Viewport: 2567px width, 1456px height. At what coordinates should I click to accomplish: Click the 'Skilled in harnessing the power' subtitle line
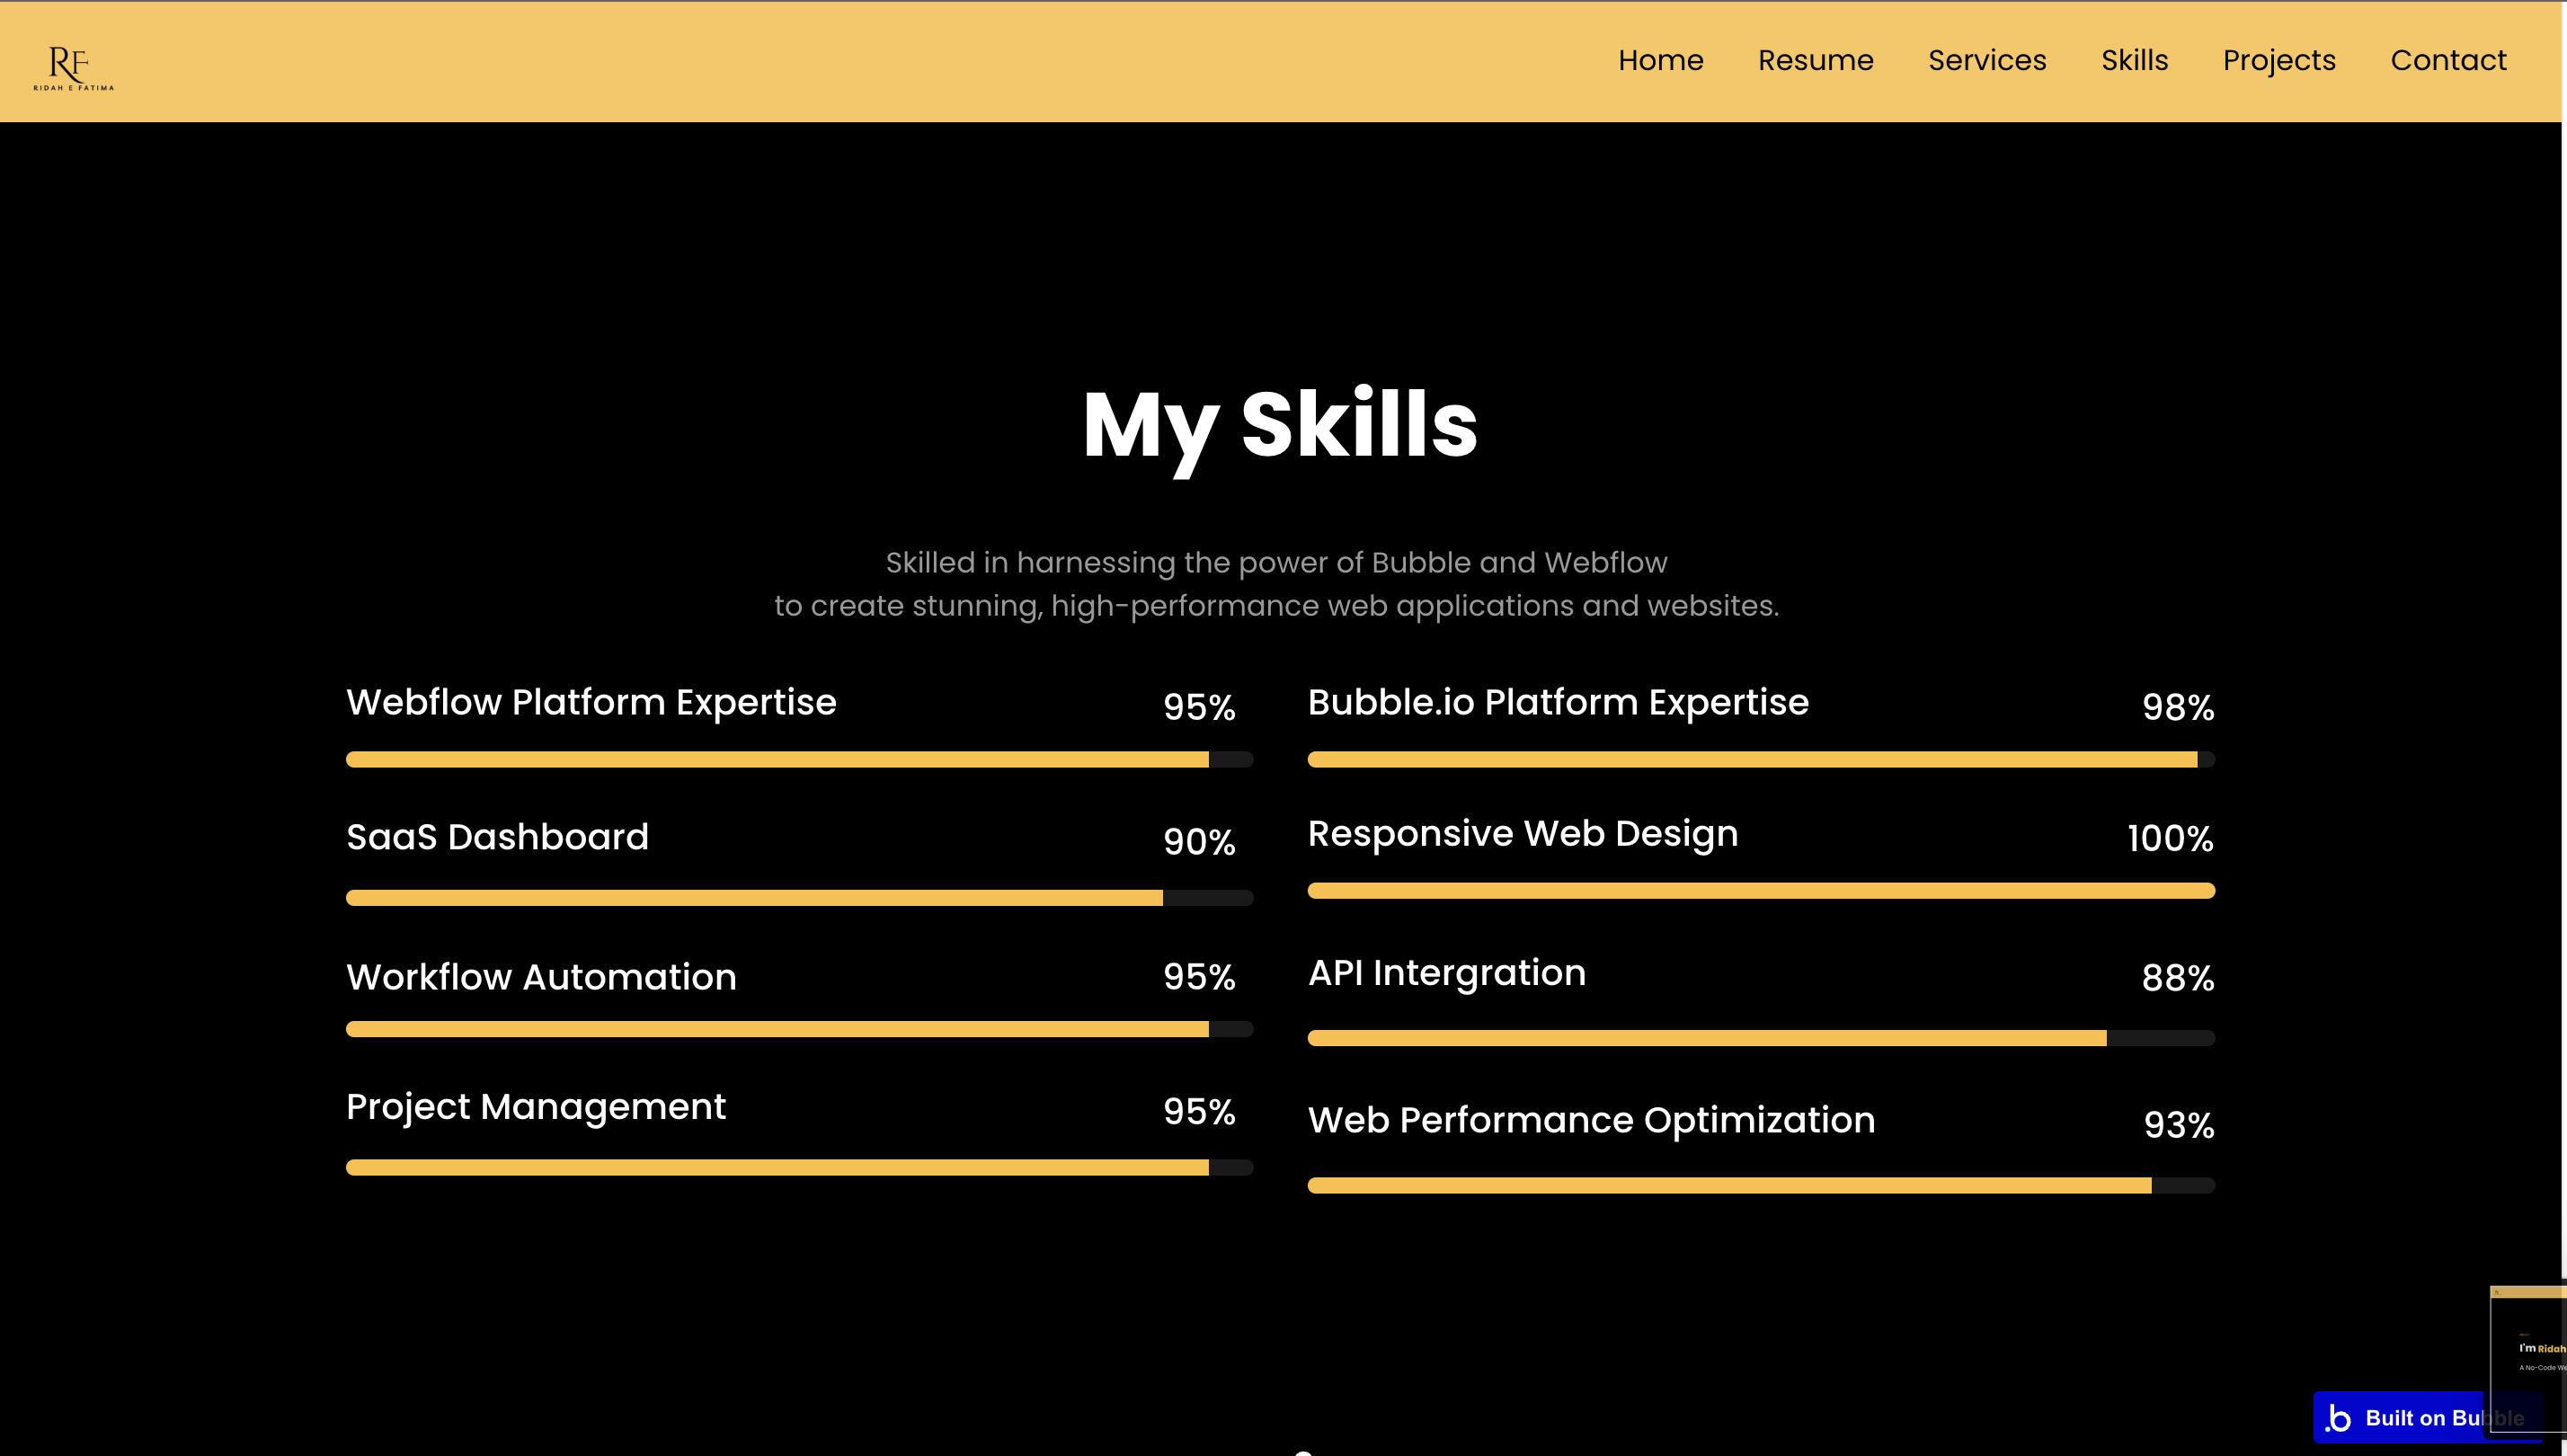pyautogui.click(x=1276, y=563)
